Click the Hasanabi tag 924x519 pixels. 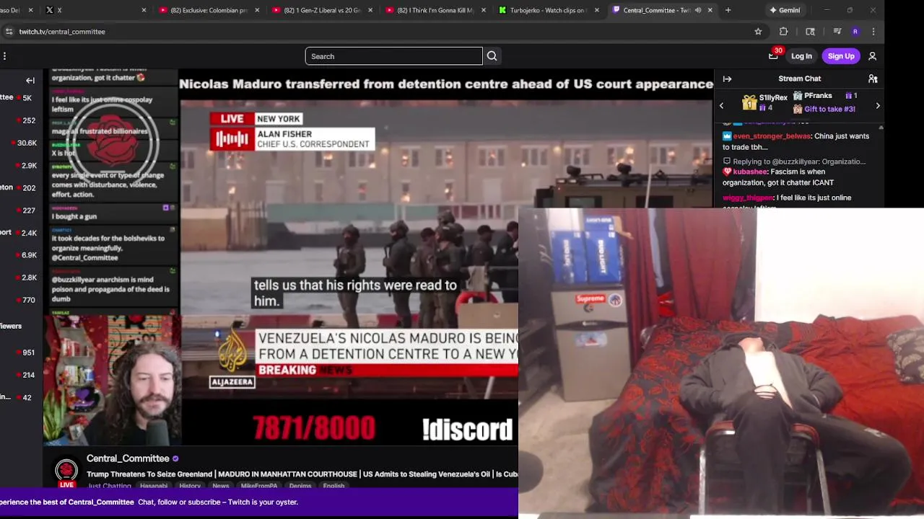coord(153,486)
